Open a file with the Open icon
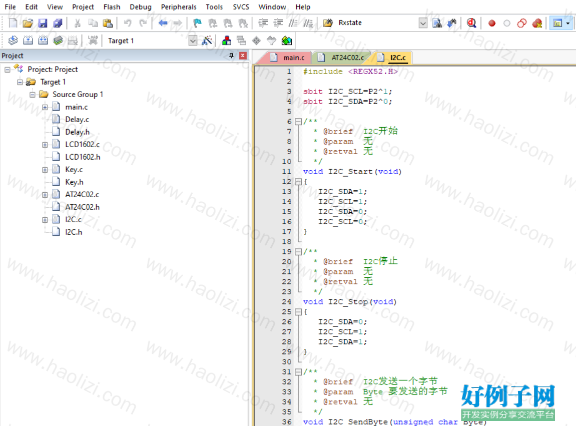This screenshot has height=426, width=576. point(28,23)
